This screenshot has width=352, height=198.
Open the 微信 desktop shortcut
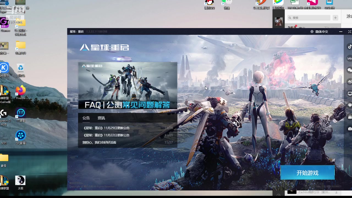(227, 5)
